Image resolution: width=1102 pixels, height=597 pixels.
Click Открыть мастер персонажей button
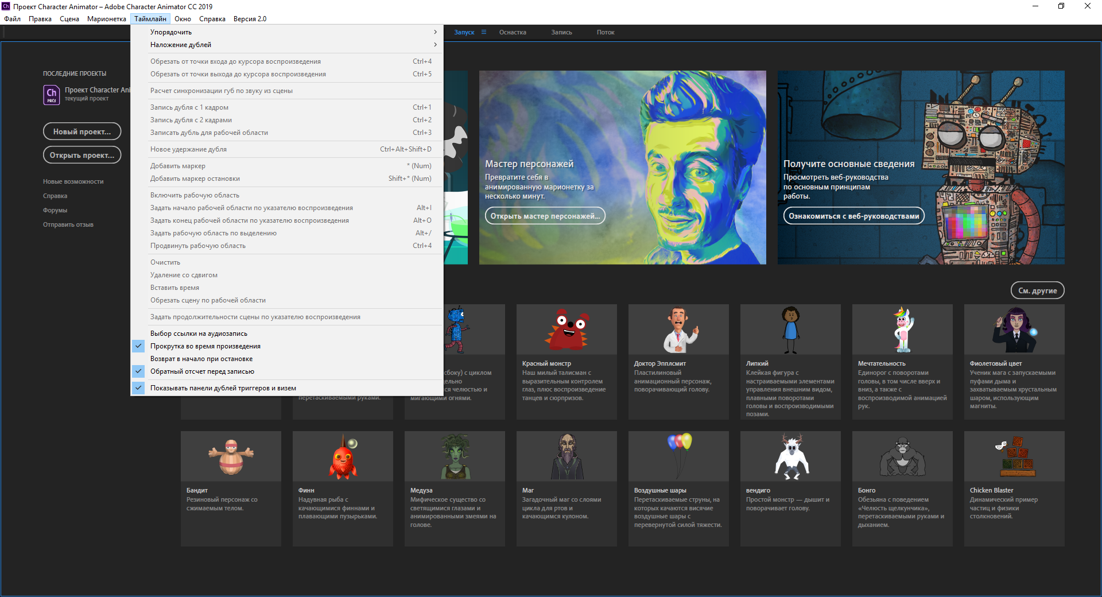click(545, 216)
